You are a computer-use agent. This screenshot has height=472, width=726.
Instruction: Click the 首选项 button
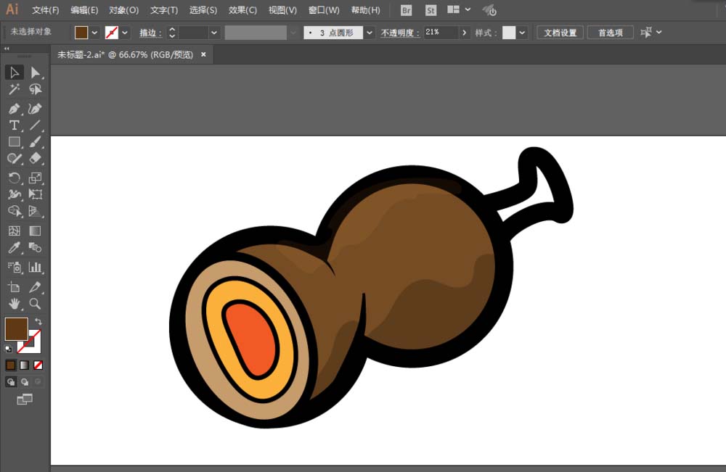(x=611, y=33)
